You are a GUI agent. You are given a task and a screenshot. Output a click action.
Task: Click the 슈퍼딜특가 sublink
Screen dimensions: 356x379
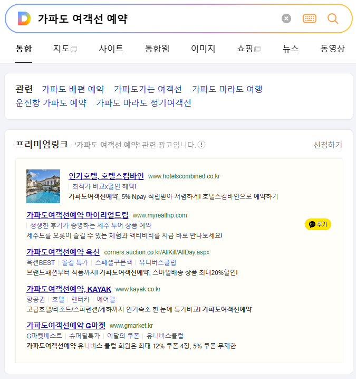tap(84, 336)
